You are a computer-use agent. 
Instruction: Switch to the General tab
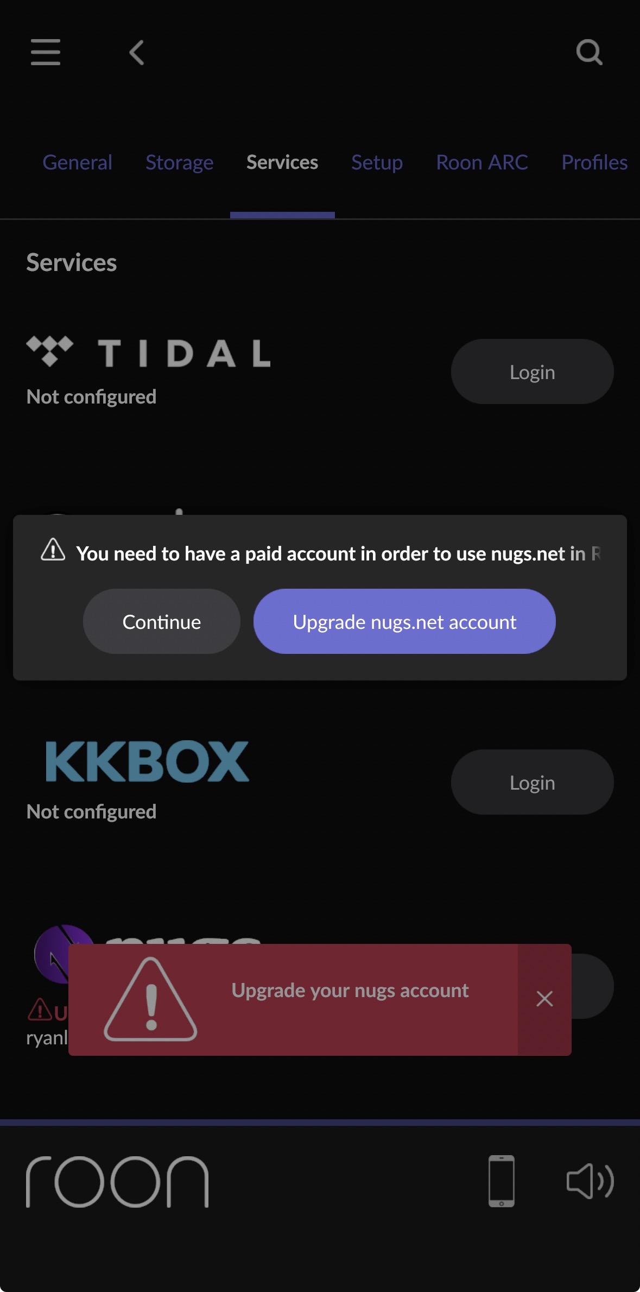click(x=78, y=162)
